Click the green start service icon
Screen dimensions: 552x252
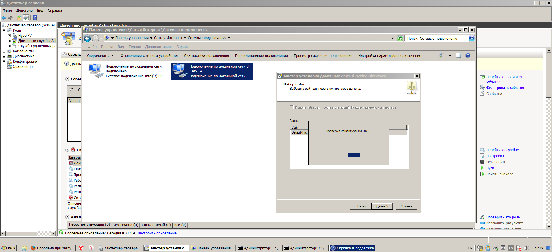click(x=482, y=168)
